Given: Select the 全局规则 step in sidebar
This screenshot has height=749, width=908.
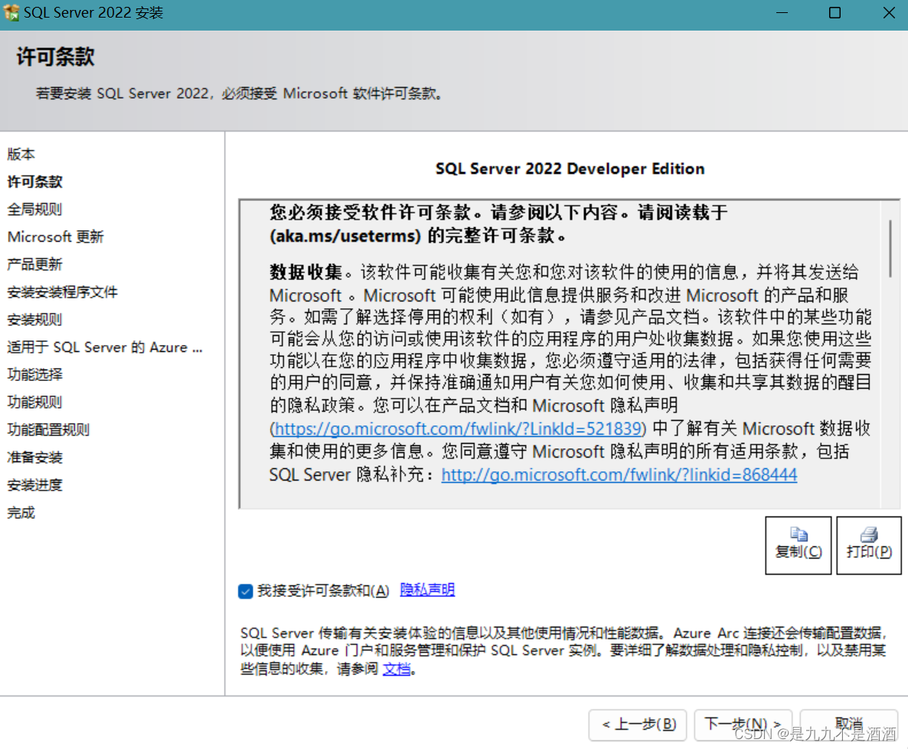Looking at the screenshot, I should 34,210.
